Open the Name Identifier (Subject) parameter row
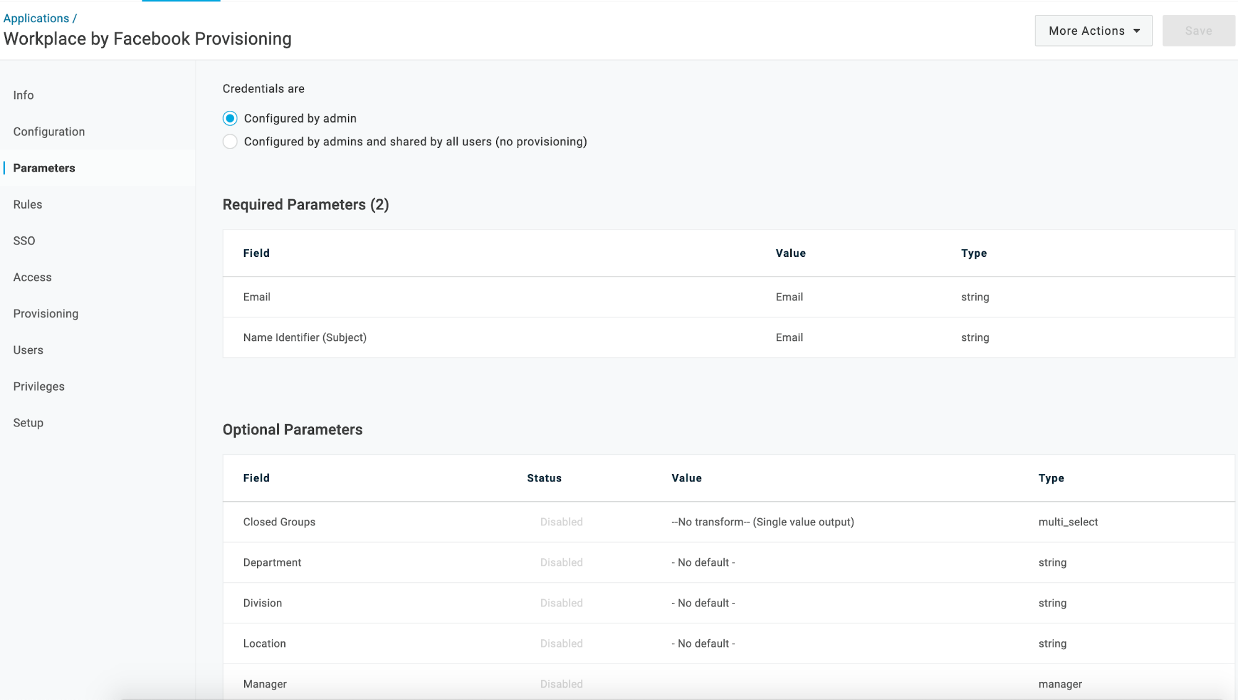The image size is (1238, 700). point(729,338)
